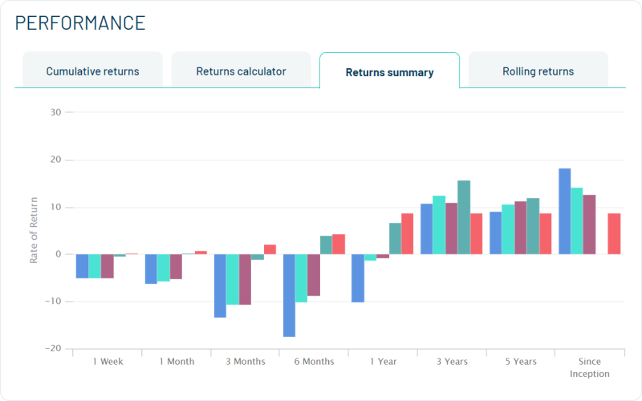Click the blue 1 Year bar
642x401 pixels.
point(358,278)
